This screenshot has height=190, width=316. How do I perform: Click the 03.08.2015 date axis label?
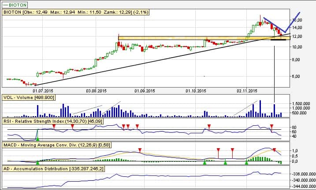pyautogui.click(x=96, y=91)
